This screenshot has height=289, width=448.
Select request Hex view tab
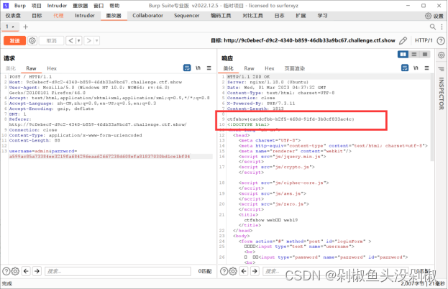(52, 68)
